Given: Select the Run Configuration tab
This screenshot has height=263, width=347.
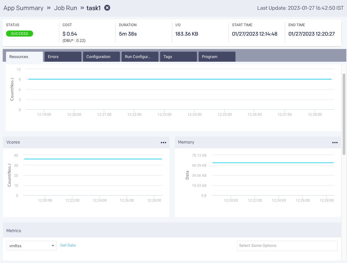Looking at the screenshot, I should pos(140,57).
